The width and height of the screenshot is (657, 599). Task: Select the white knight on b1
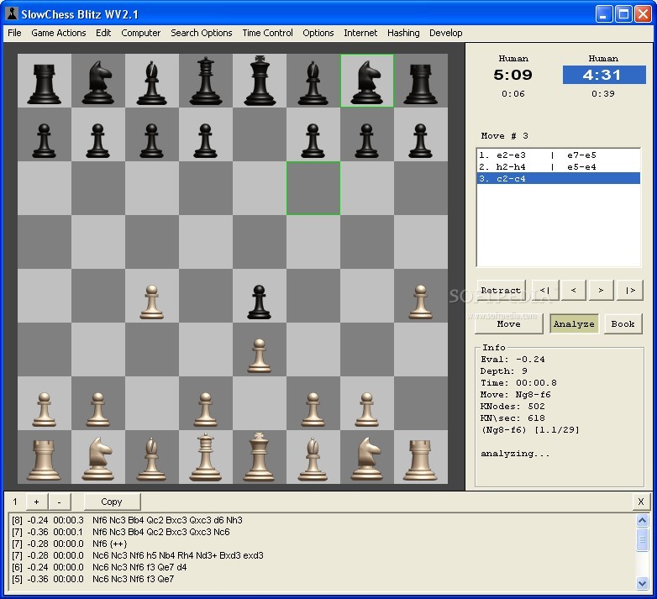click(97, 459)
